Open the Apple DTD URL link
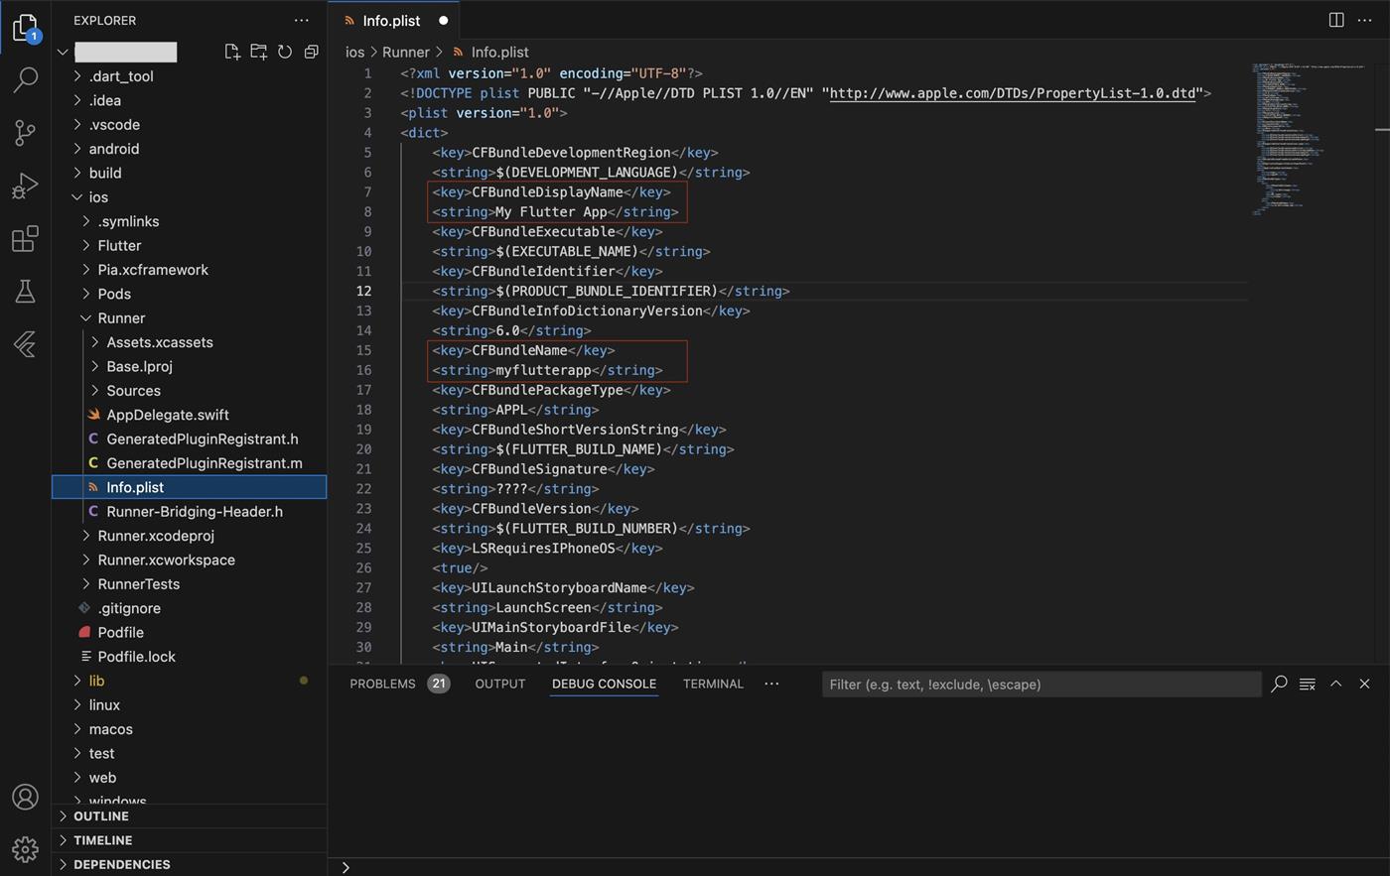Viewport: 1390px width, 876px height. (1013, 93)
